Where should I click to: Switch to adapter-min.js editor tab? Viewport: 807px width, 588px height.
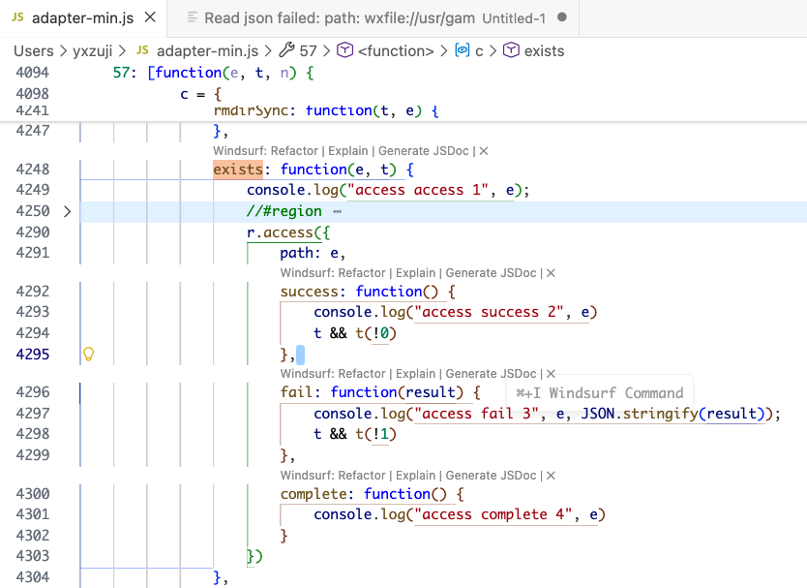click(83, 18)
